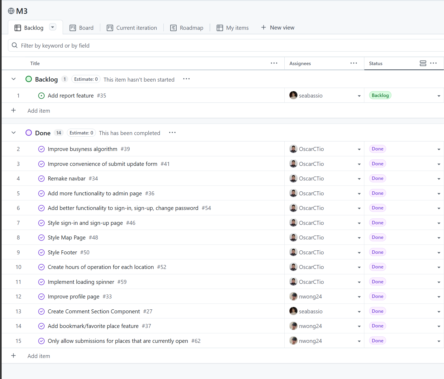Click closed-issue icon for Create Comment Section Component
The height and width of the screenshot is (379, 444).
(x=41, y=311)
